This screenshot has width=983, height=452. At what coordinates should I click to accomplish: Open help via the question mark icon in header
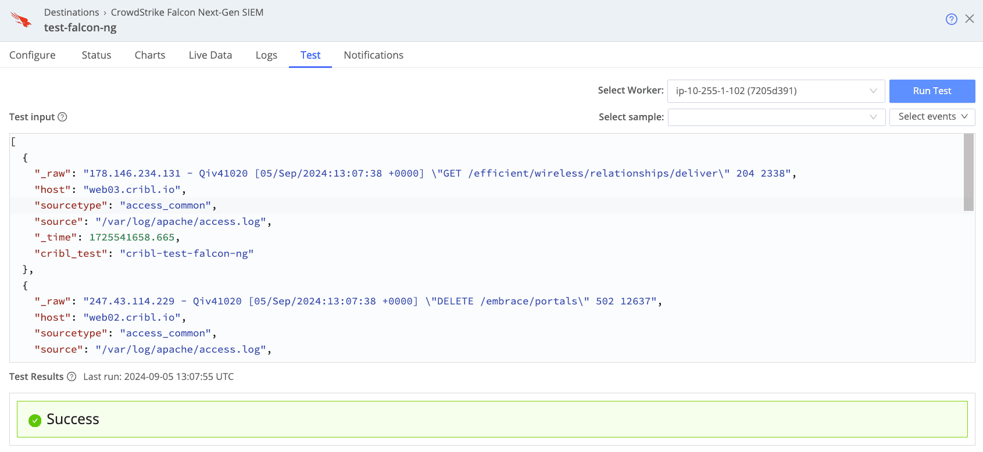pos(951,19)
